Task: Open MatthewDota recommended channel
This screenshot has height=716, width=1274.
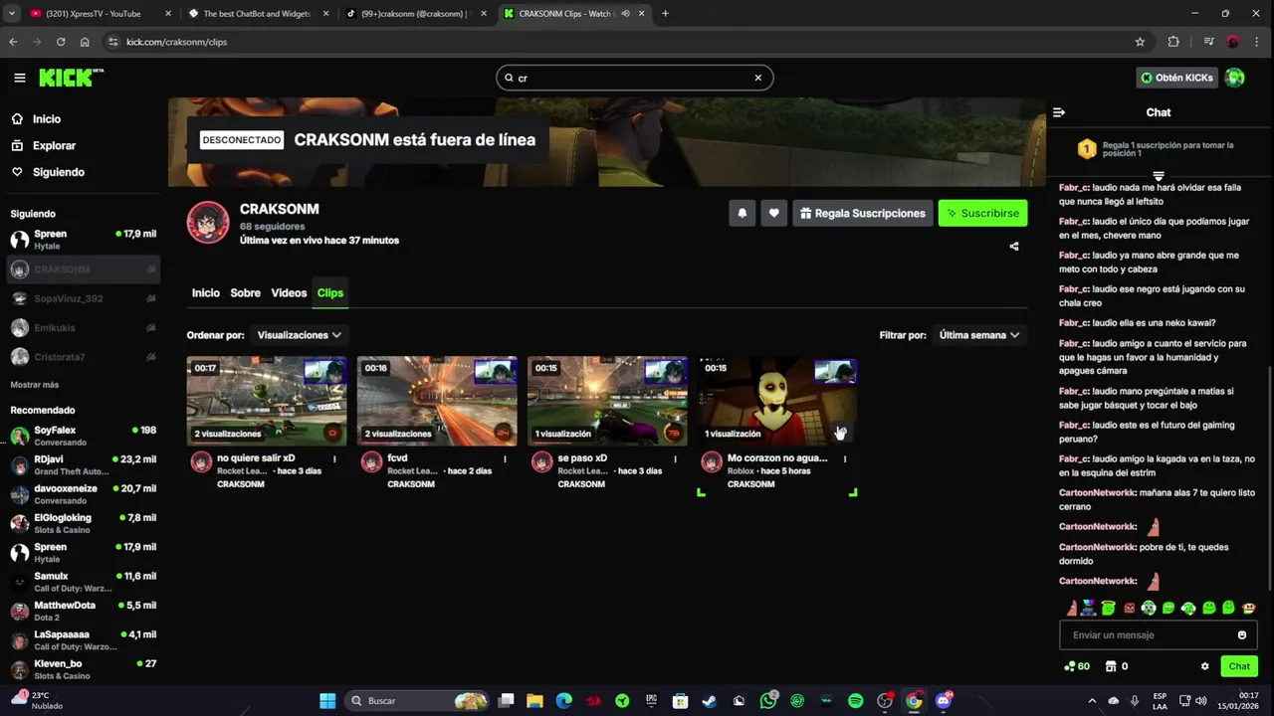Action: coord(84,611)
